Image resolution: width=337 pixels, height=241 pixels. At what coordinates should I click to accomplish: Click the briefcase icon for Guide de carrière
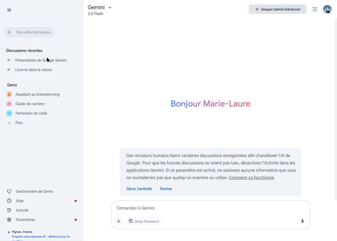[x=9, y=104]
